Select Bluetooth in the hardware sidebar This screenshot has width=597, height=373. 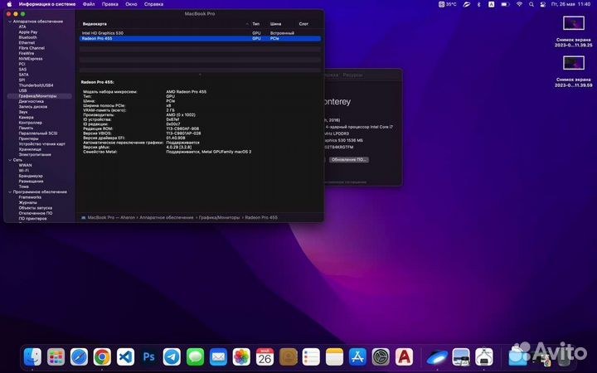(x=28, y=37)
